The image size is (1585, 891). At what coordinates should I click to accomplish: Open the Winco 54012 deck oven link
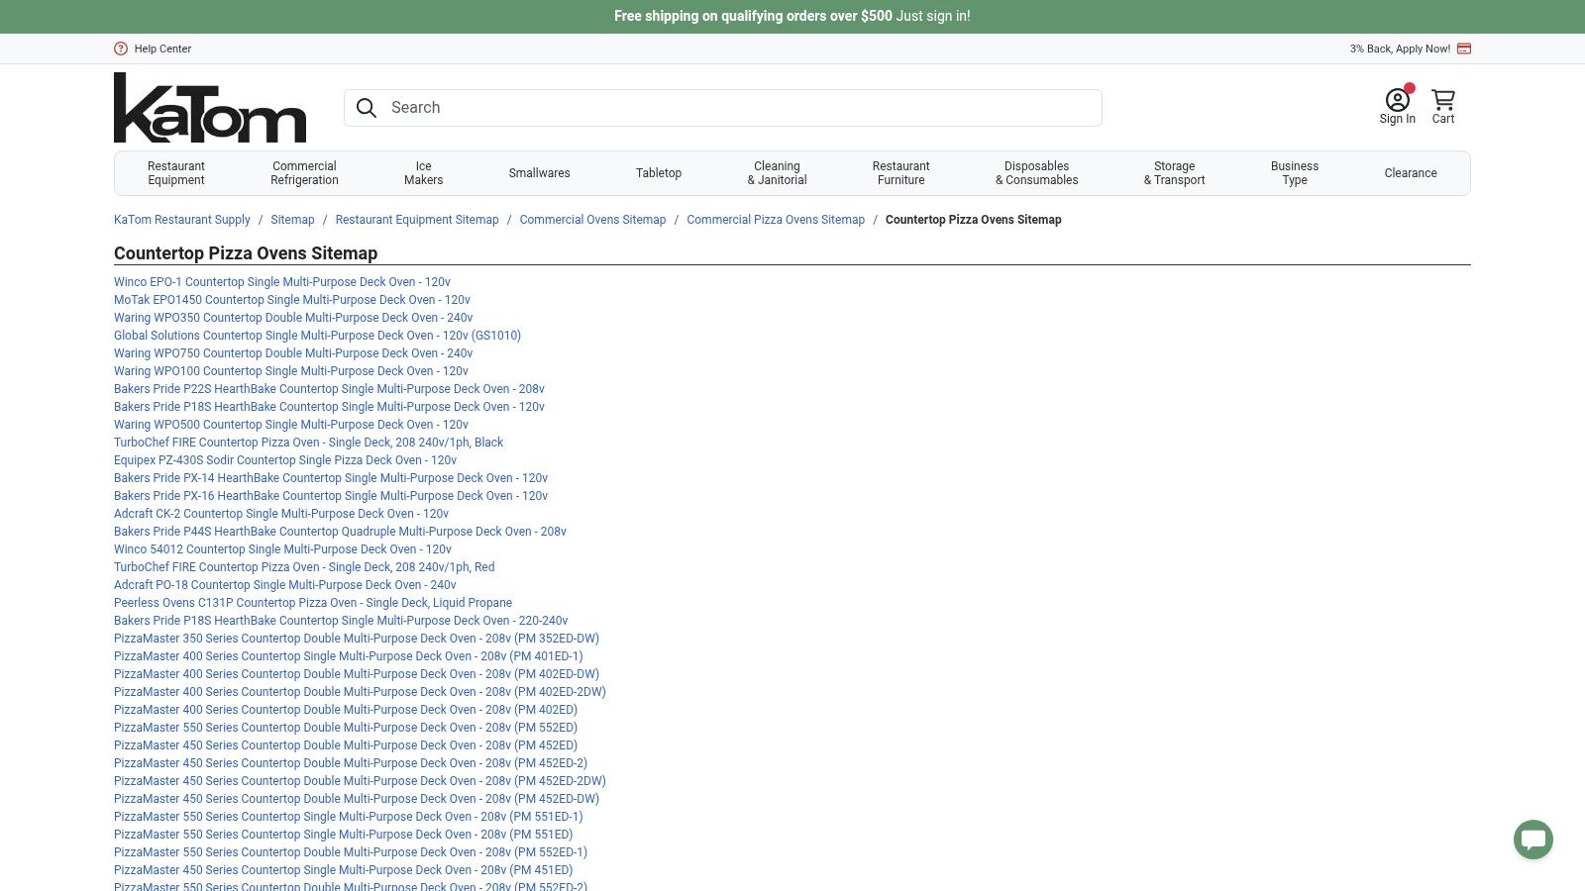282,549
